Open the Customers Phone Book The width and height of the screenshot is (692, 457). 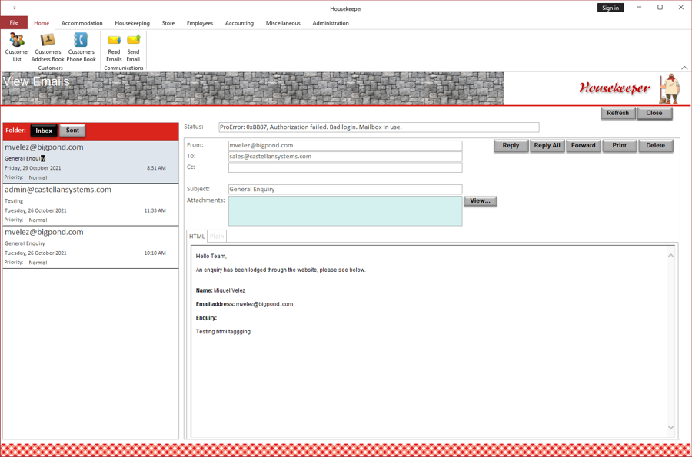click(82, 47)
